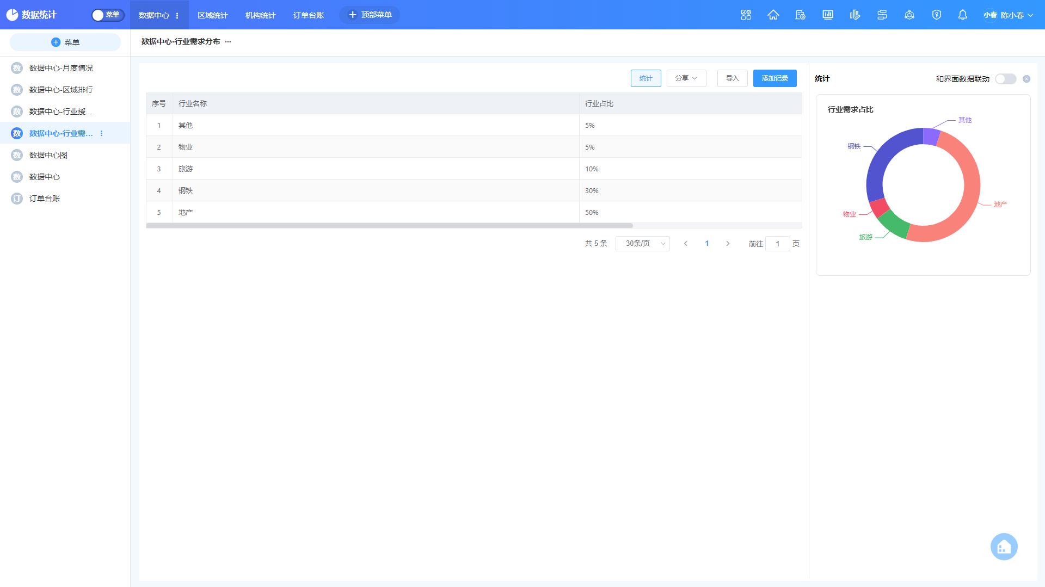
Task: Open the workflow pipeline icon
Action: tap(882, 15)
